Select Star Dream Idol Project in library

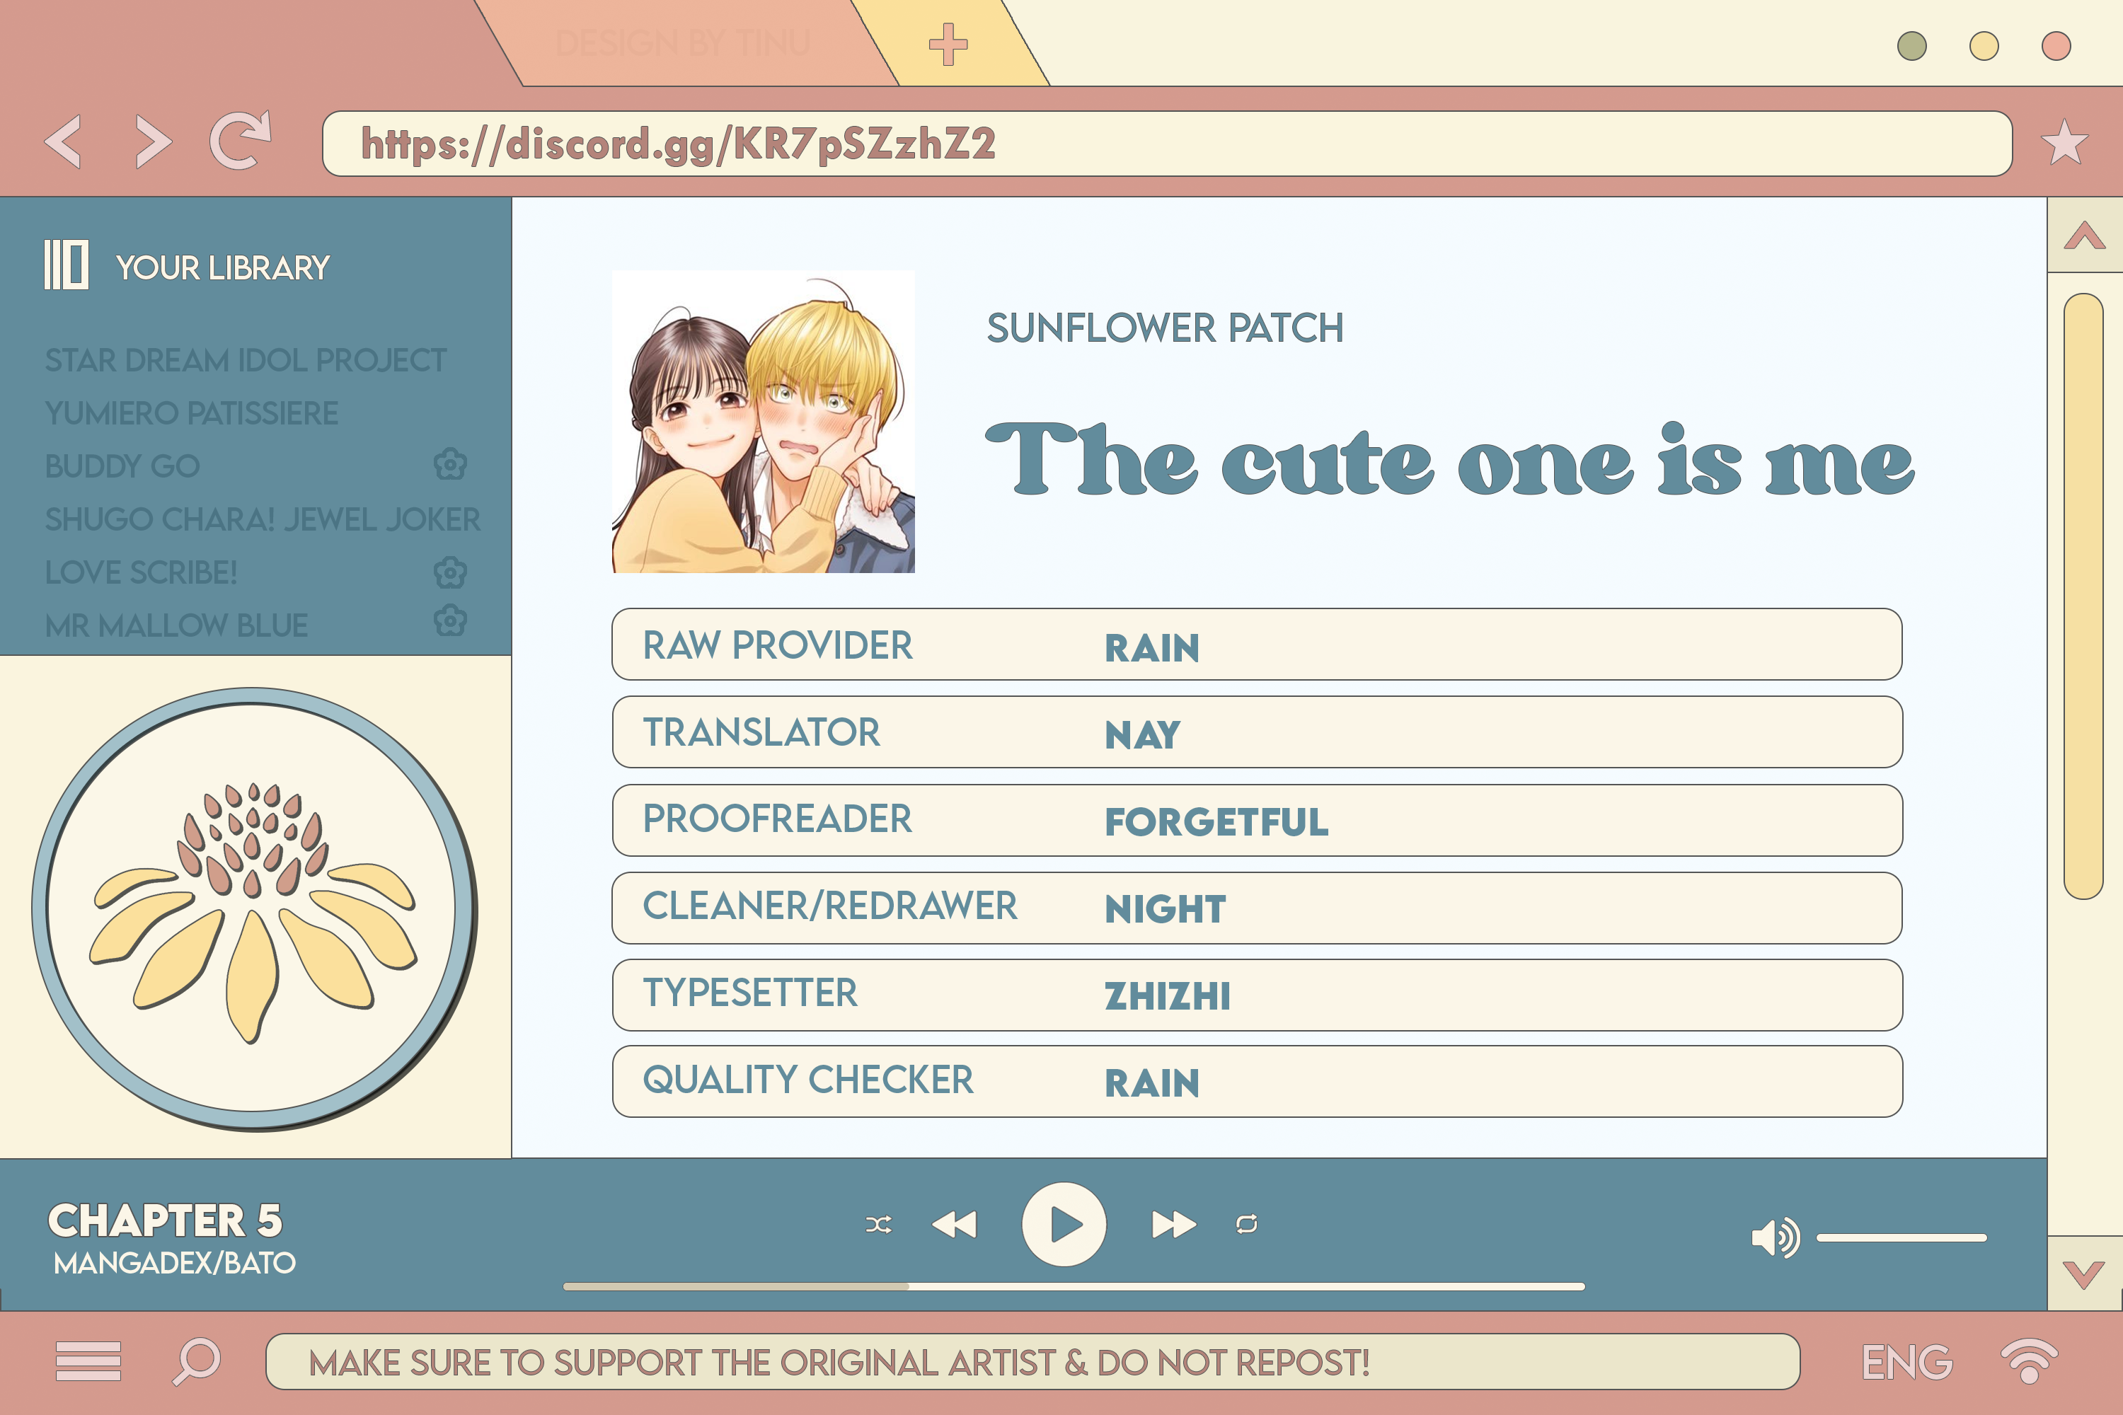[x=246, y=360]
